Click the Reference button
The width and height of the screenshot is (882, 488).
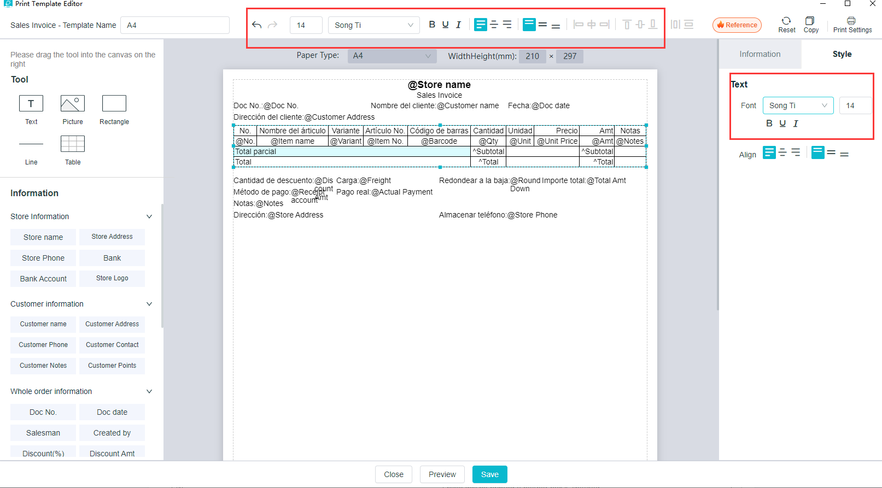(737, 25)
